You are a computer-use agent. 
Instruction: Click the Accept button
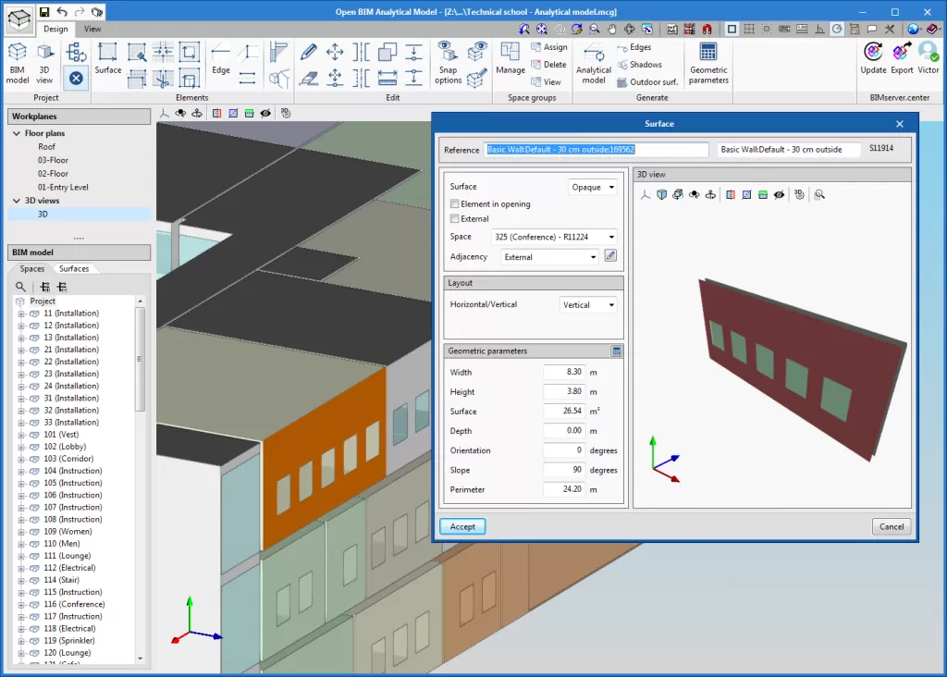coord(462,526)
